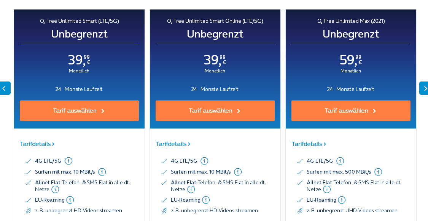Screen dimensions: 428x221
Task: Open Allnet-Flat info icon in Smart Online card
Action: pos(191,190)
